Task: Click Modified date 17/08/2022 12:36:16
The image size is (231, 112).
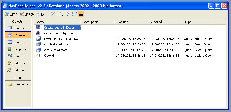Action: coord(131,56)
